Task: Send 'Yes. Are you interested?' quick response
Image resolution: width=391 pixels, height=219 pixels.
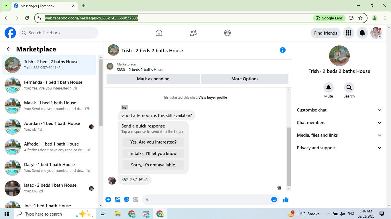Action: click(153, 142)
